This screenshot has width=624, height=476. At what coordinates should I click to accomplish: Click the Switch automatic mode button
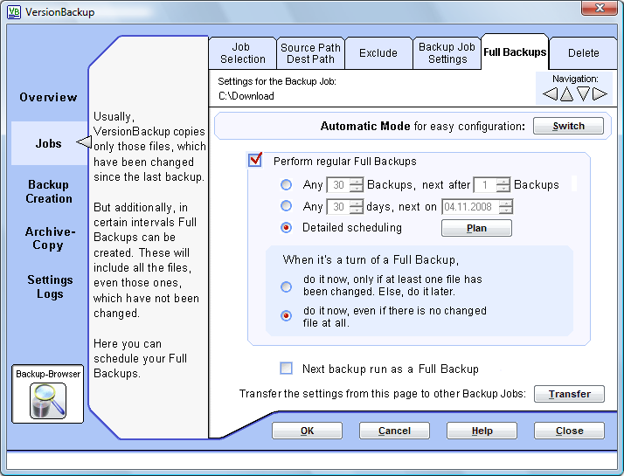568,126
